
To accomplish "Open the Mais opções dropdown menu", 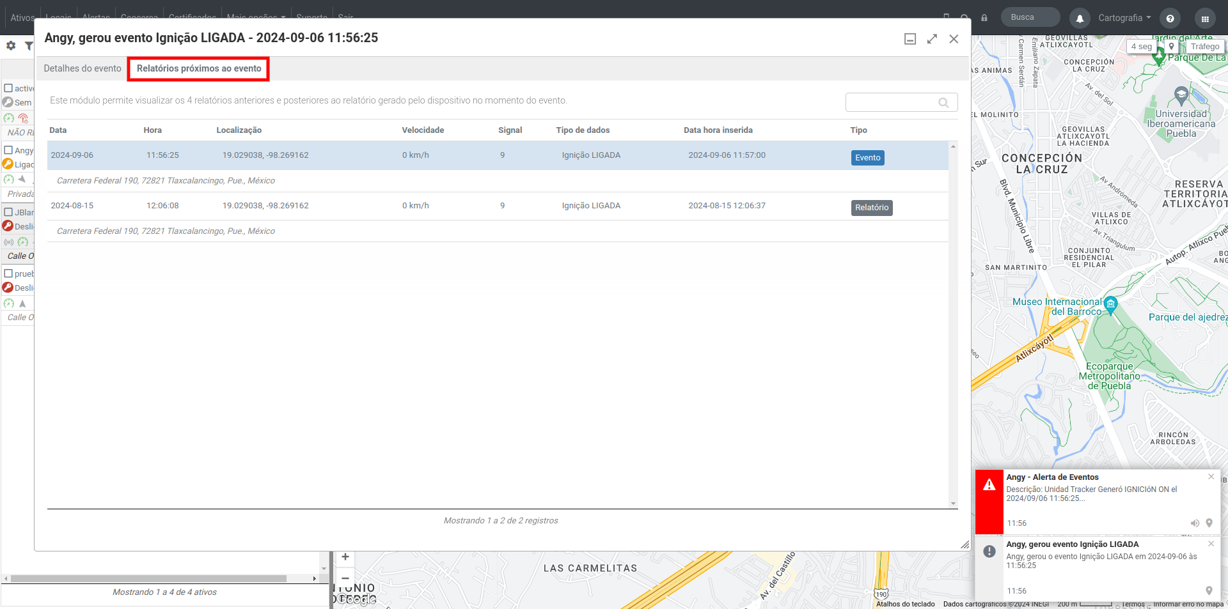I will (256, 17).
